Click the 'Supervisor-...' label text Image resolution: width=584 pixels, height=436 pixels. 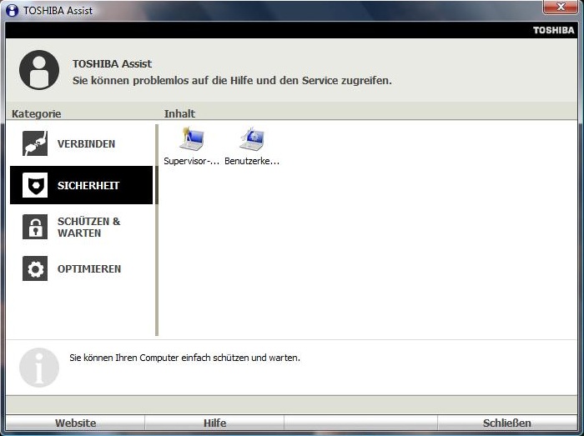click(x=191, y=161)
